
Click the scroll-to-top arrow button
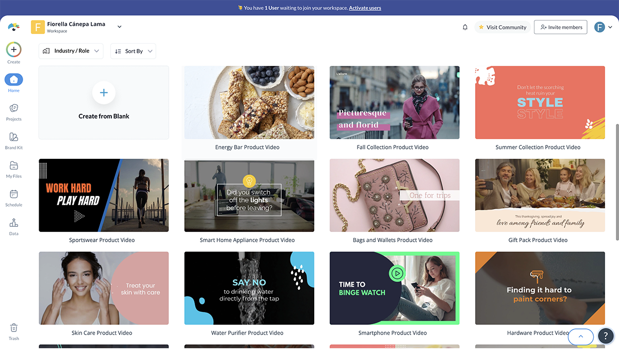pyautogui.click(x=580, y=336)
